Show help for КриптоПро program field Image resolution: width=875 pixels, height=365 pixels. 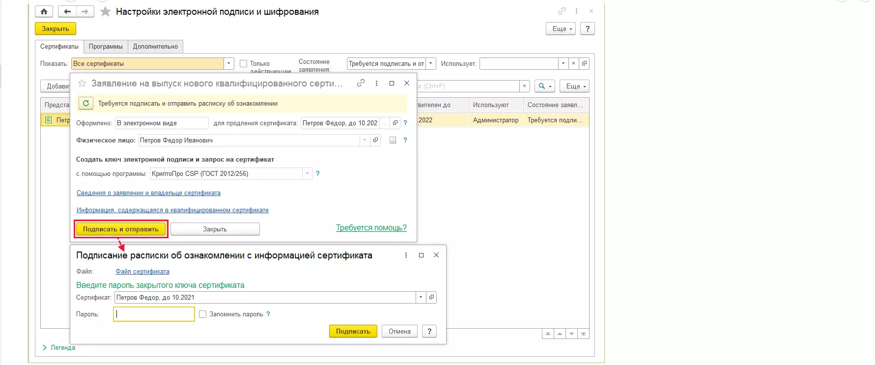(318, 173)
